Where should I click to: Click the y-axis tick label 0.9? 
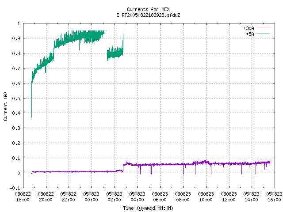point(16,38)
